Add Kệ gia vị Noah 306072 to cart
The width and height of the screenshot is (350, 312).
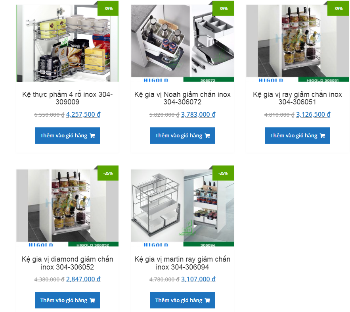[182, 135]
